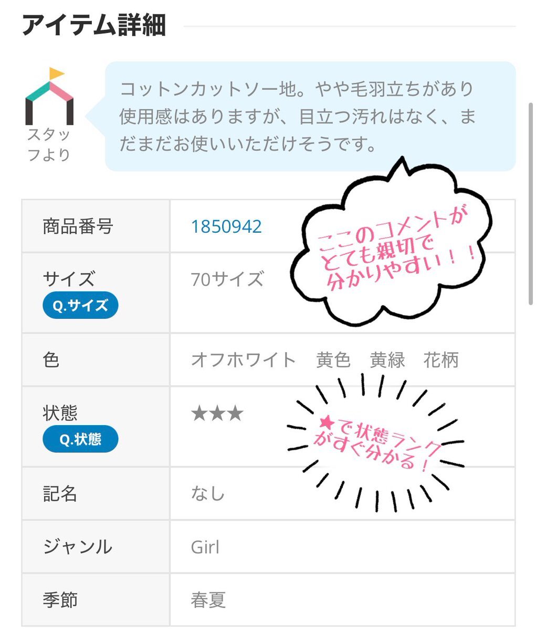Click the 商品番号 row label

(78, 226)
